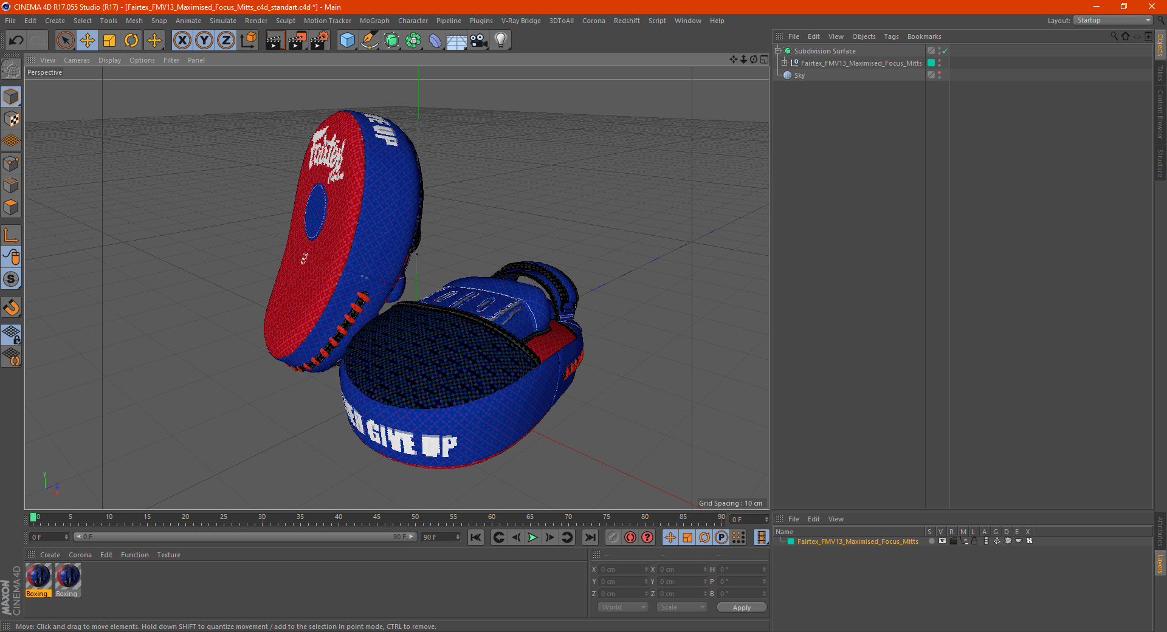
Task: Toggle Y axis lock
Action: pyautogui.click(x=204, y=41)
